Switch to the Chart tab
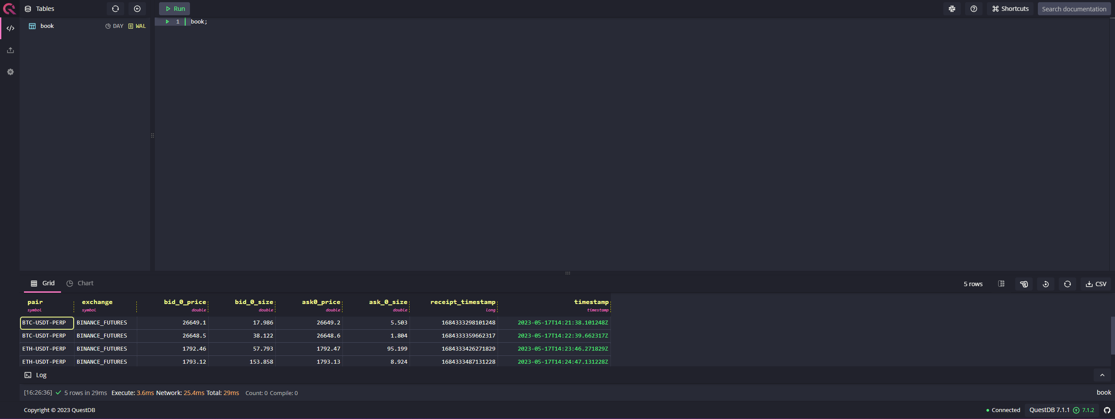1115x419 pixels. coord(85,283)
